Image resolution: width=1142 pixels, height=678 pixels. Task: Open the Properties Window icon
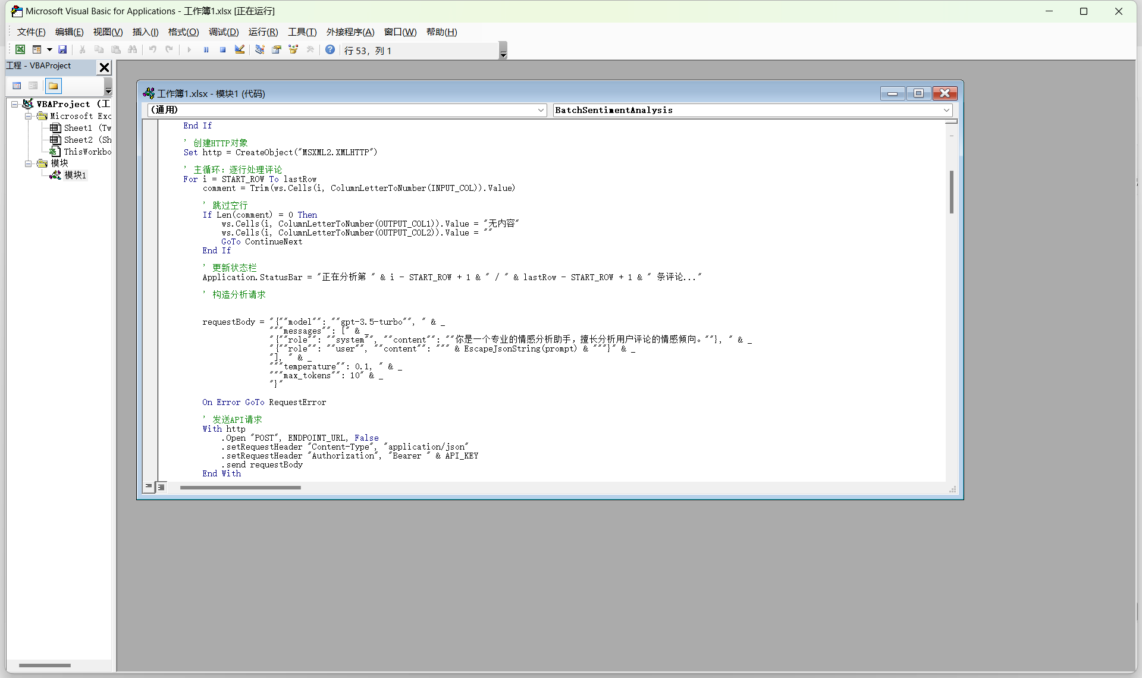click(277, 50)
